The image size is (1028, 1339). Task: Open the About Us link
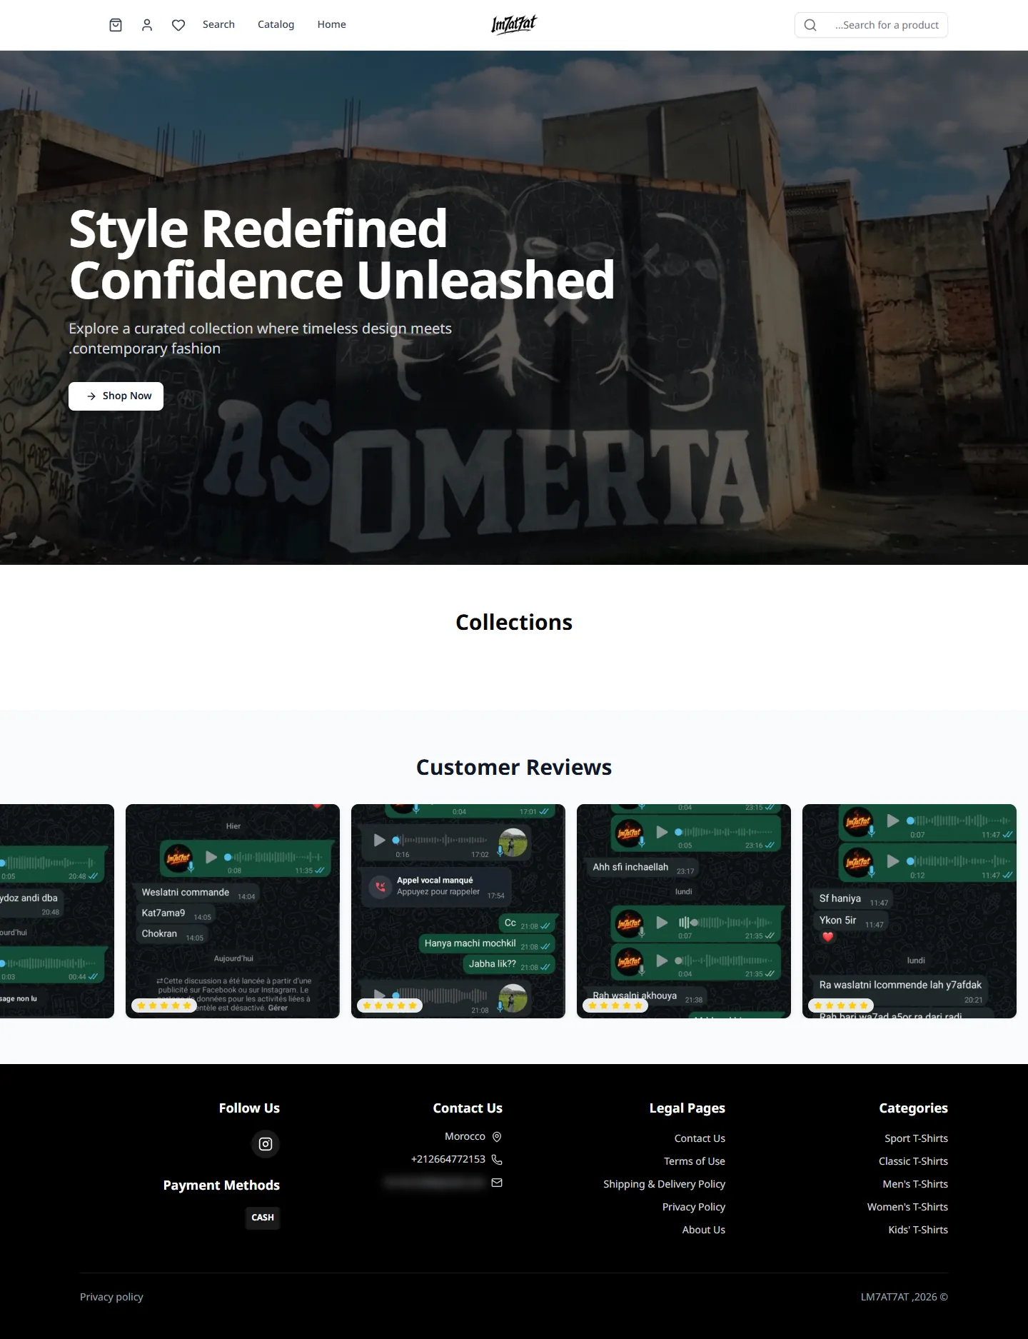(704, 1230)
